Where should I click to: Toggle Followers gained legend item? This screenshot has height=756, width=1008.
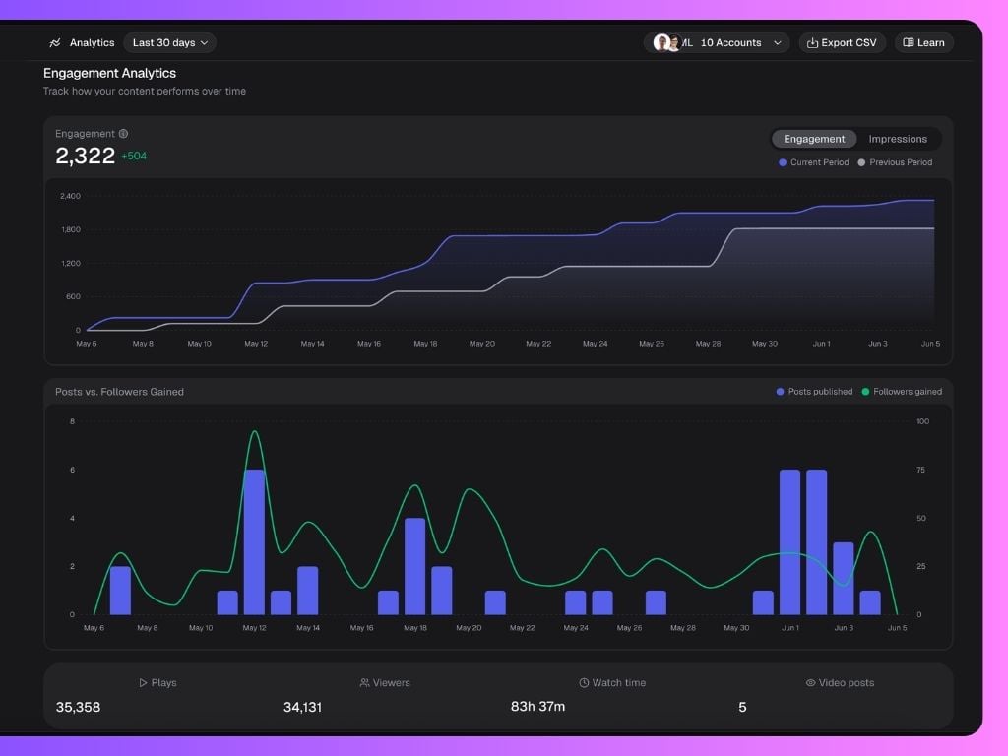coord(902,392)
